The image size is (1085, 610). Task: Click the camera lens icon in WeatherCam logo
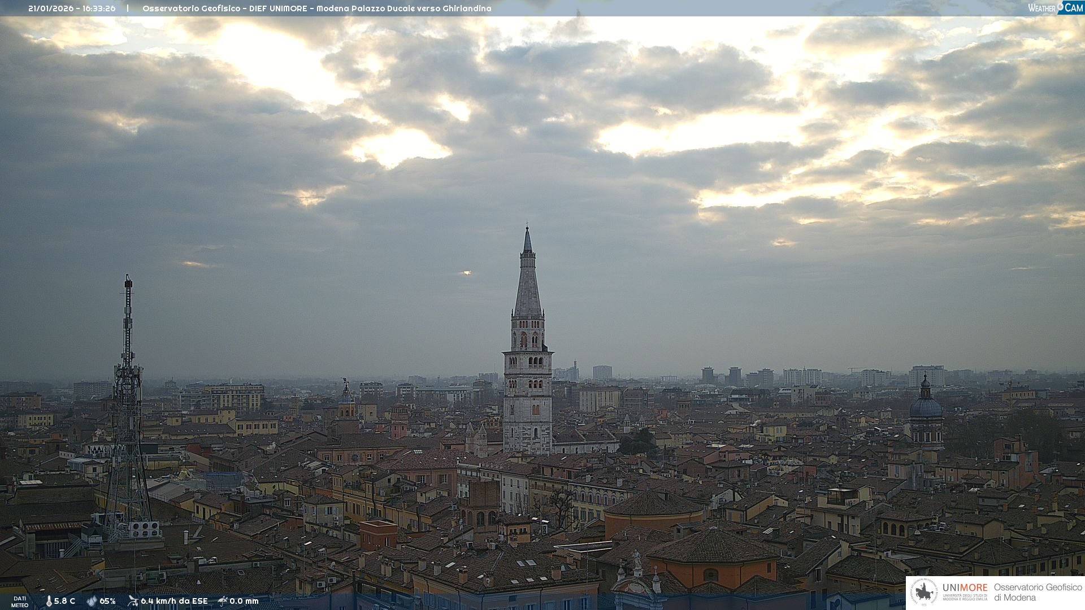point(1061,7)
